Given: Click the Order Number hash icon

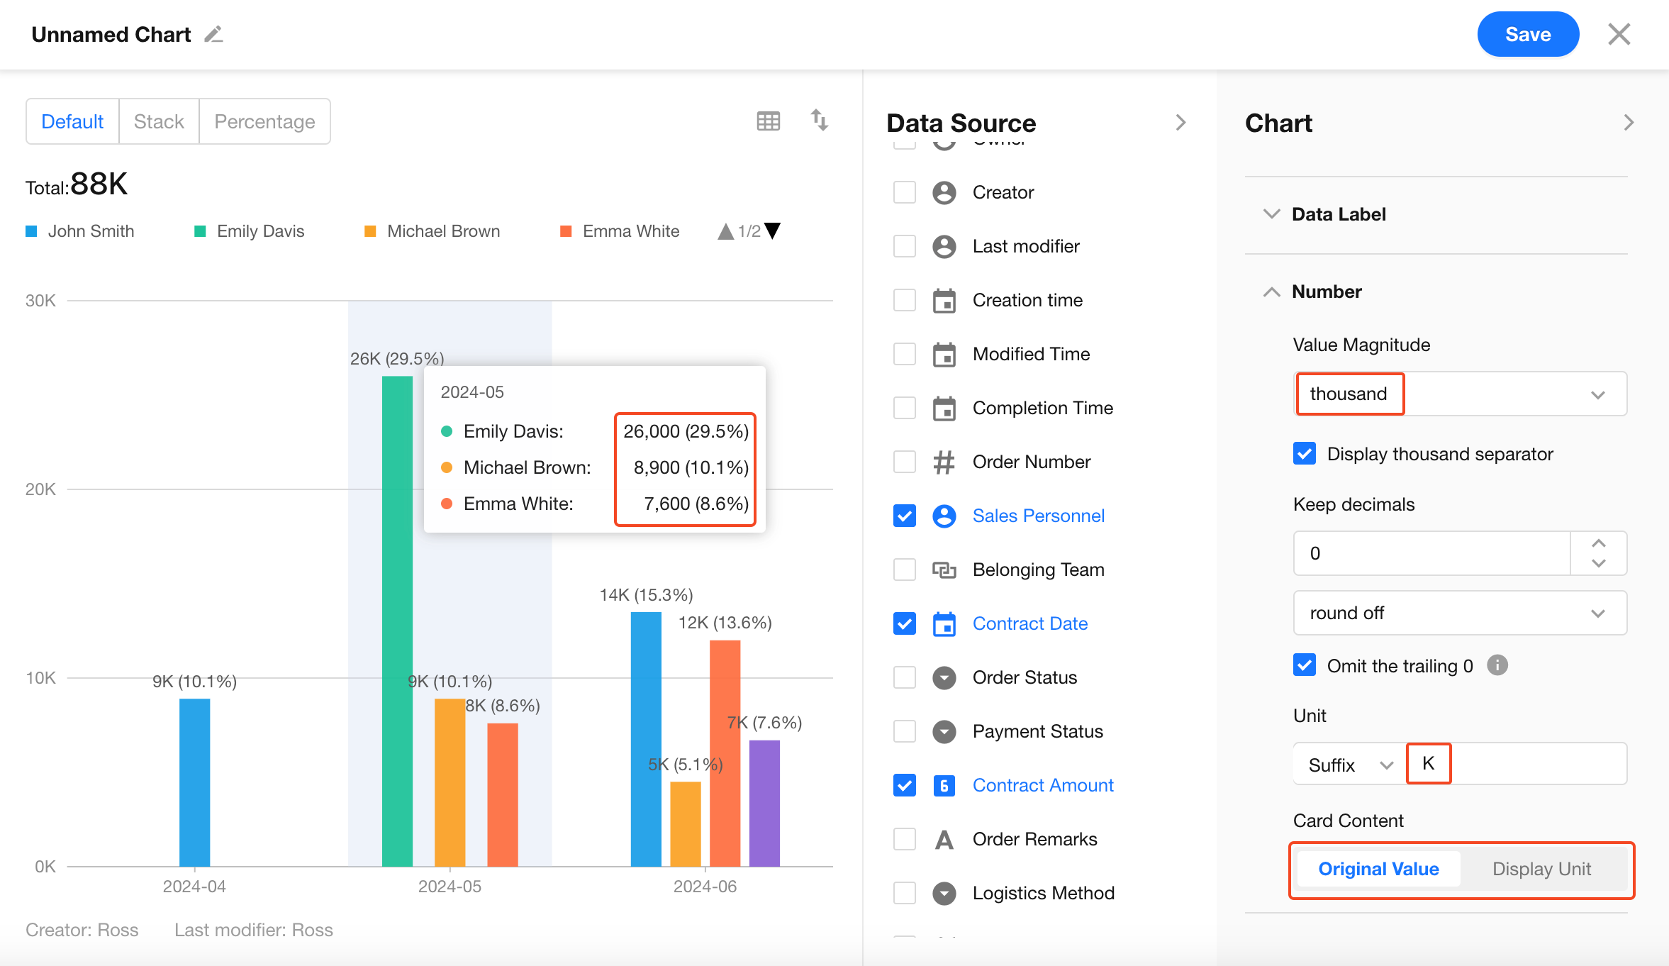Looking at the screenshot, I should click(944, 462).
